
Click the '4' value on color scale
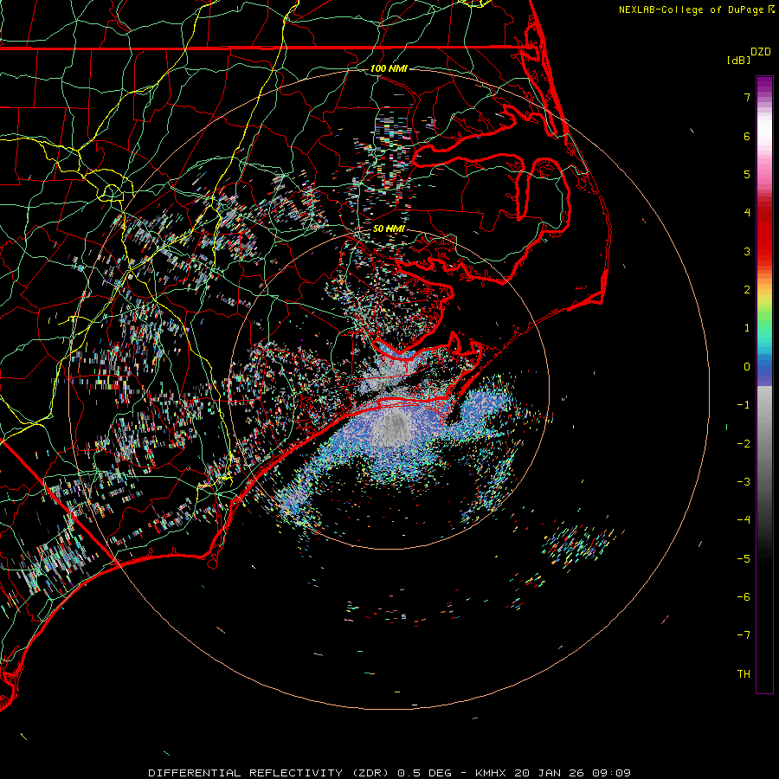click(x=747, y=213)
